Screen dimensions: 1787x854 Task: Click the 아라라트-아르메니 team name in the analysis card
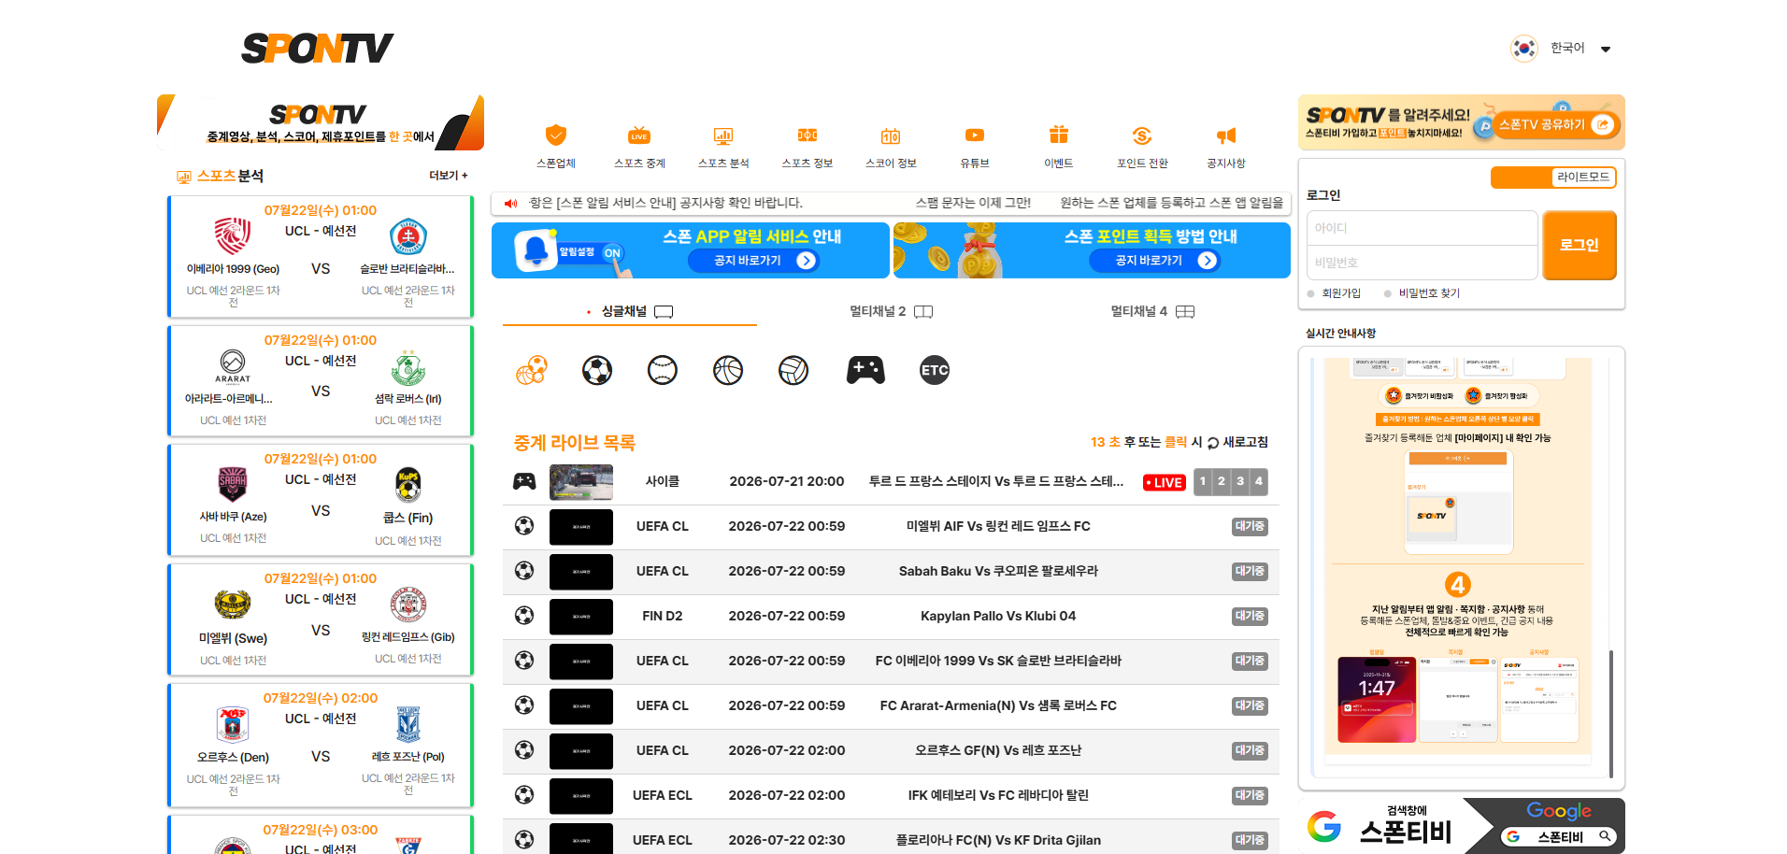point(229,399)
